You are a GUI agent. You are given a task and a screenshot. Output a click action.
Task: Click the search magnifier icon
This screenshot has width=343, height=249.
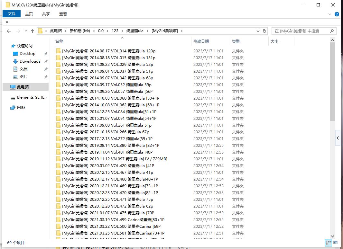tap(332, 31)
